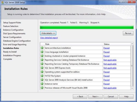Viewport: 137px width, 102px height.
Task: Click the Rule column header
Action: (x=73, y=44)
